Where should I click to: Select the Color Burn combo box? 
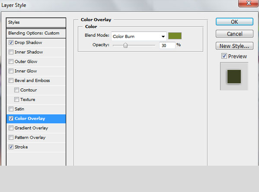(139, 36)
